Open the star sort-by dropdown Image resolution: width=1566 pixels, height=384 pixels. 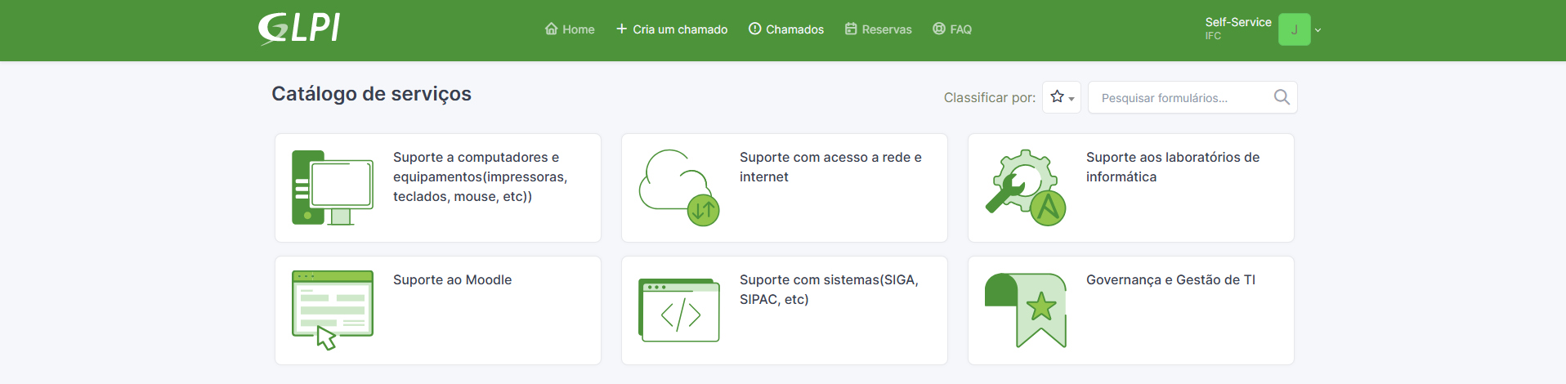click(x=1062, y=97)
